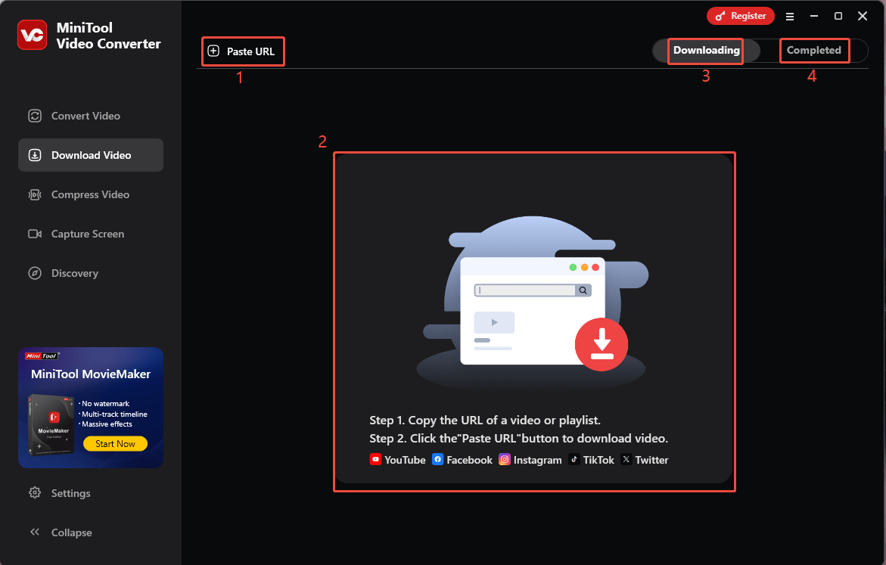Image resolution: width=886 pixels, height=565 pixels.
Task: Click the Facebook icon in supported platforms
Action: click(x=437, y=459)
